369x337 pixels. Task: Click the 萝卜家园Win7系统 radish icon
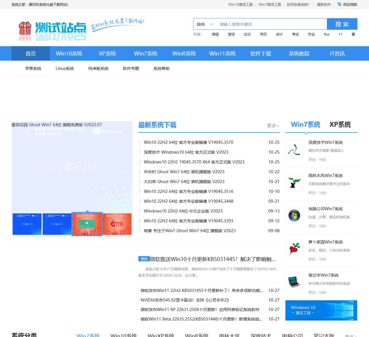(x=294, y=249)
